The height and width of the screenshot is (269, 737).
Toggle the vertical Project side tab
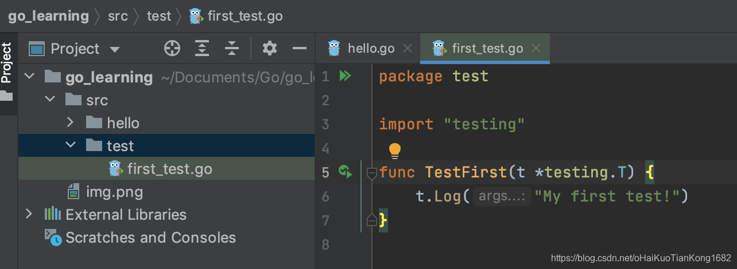(7, 63)
